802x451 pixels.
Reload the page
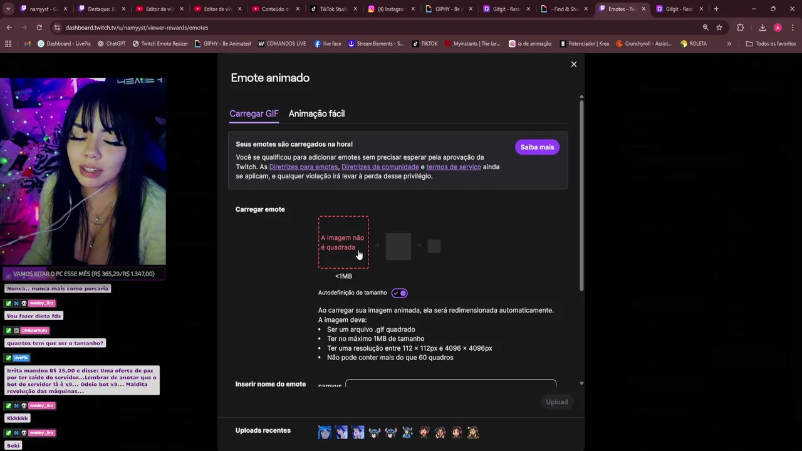point(39,28)
